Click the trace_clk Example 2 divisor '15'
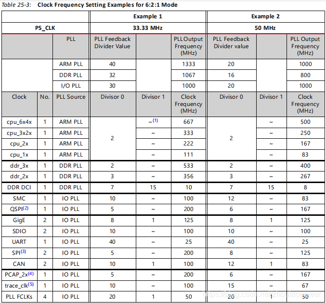The width and height of the screenshot is (326, 303). [231, 286]
